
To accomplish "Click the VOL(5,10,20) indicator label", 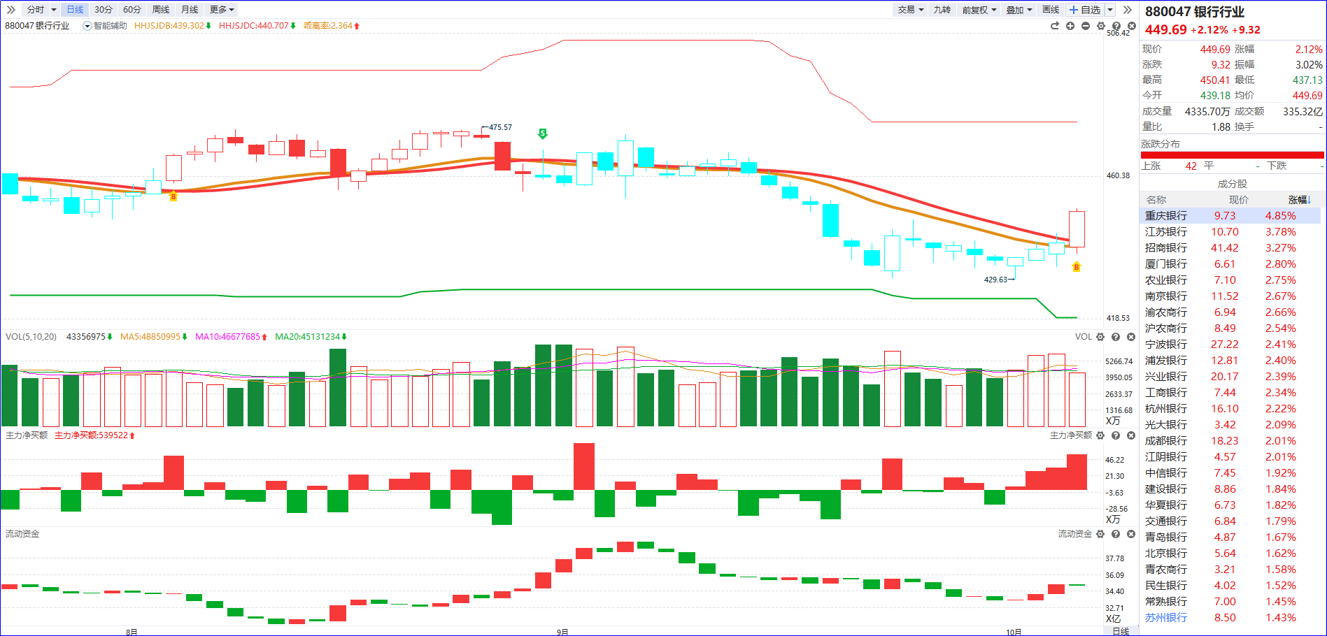I will coord(31,337).
